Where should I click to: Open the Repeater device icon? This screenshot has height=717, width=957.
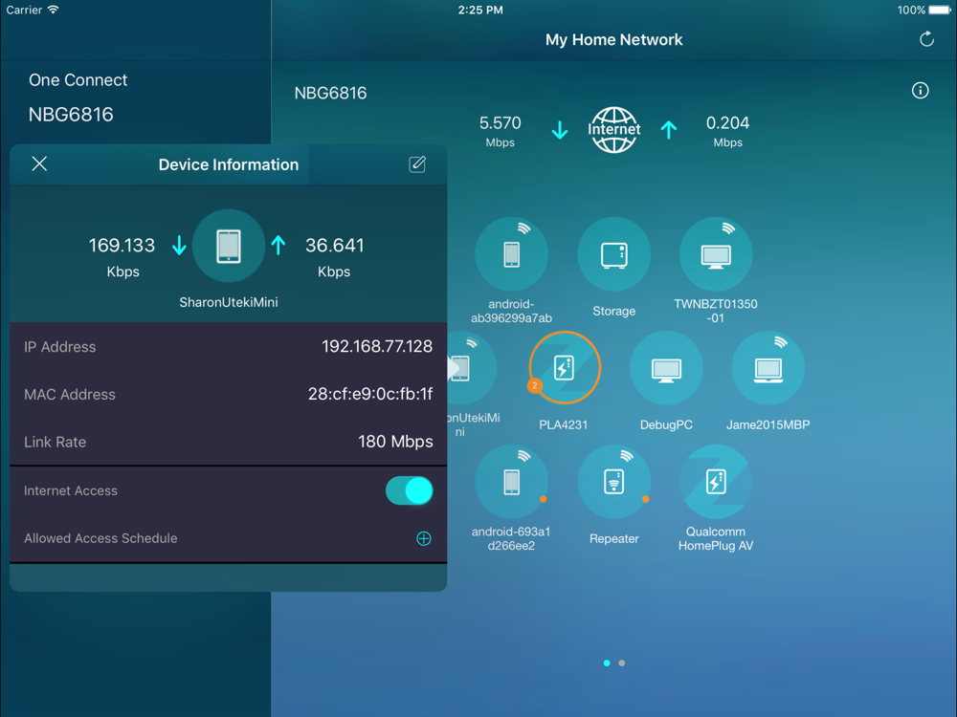point(613,482)
